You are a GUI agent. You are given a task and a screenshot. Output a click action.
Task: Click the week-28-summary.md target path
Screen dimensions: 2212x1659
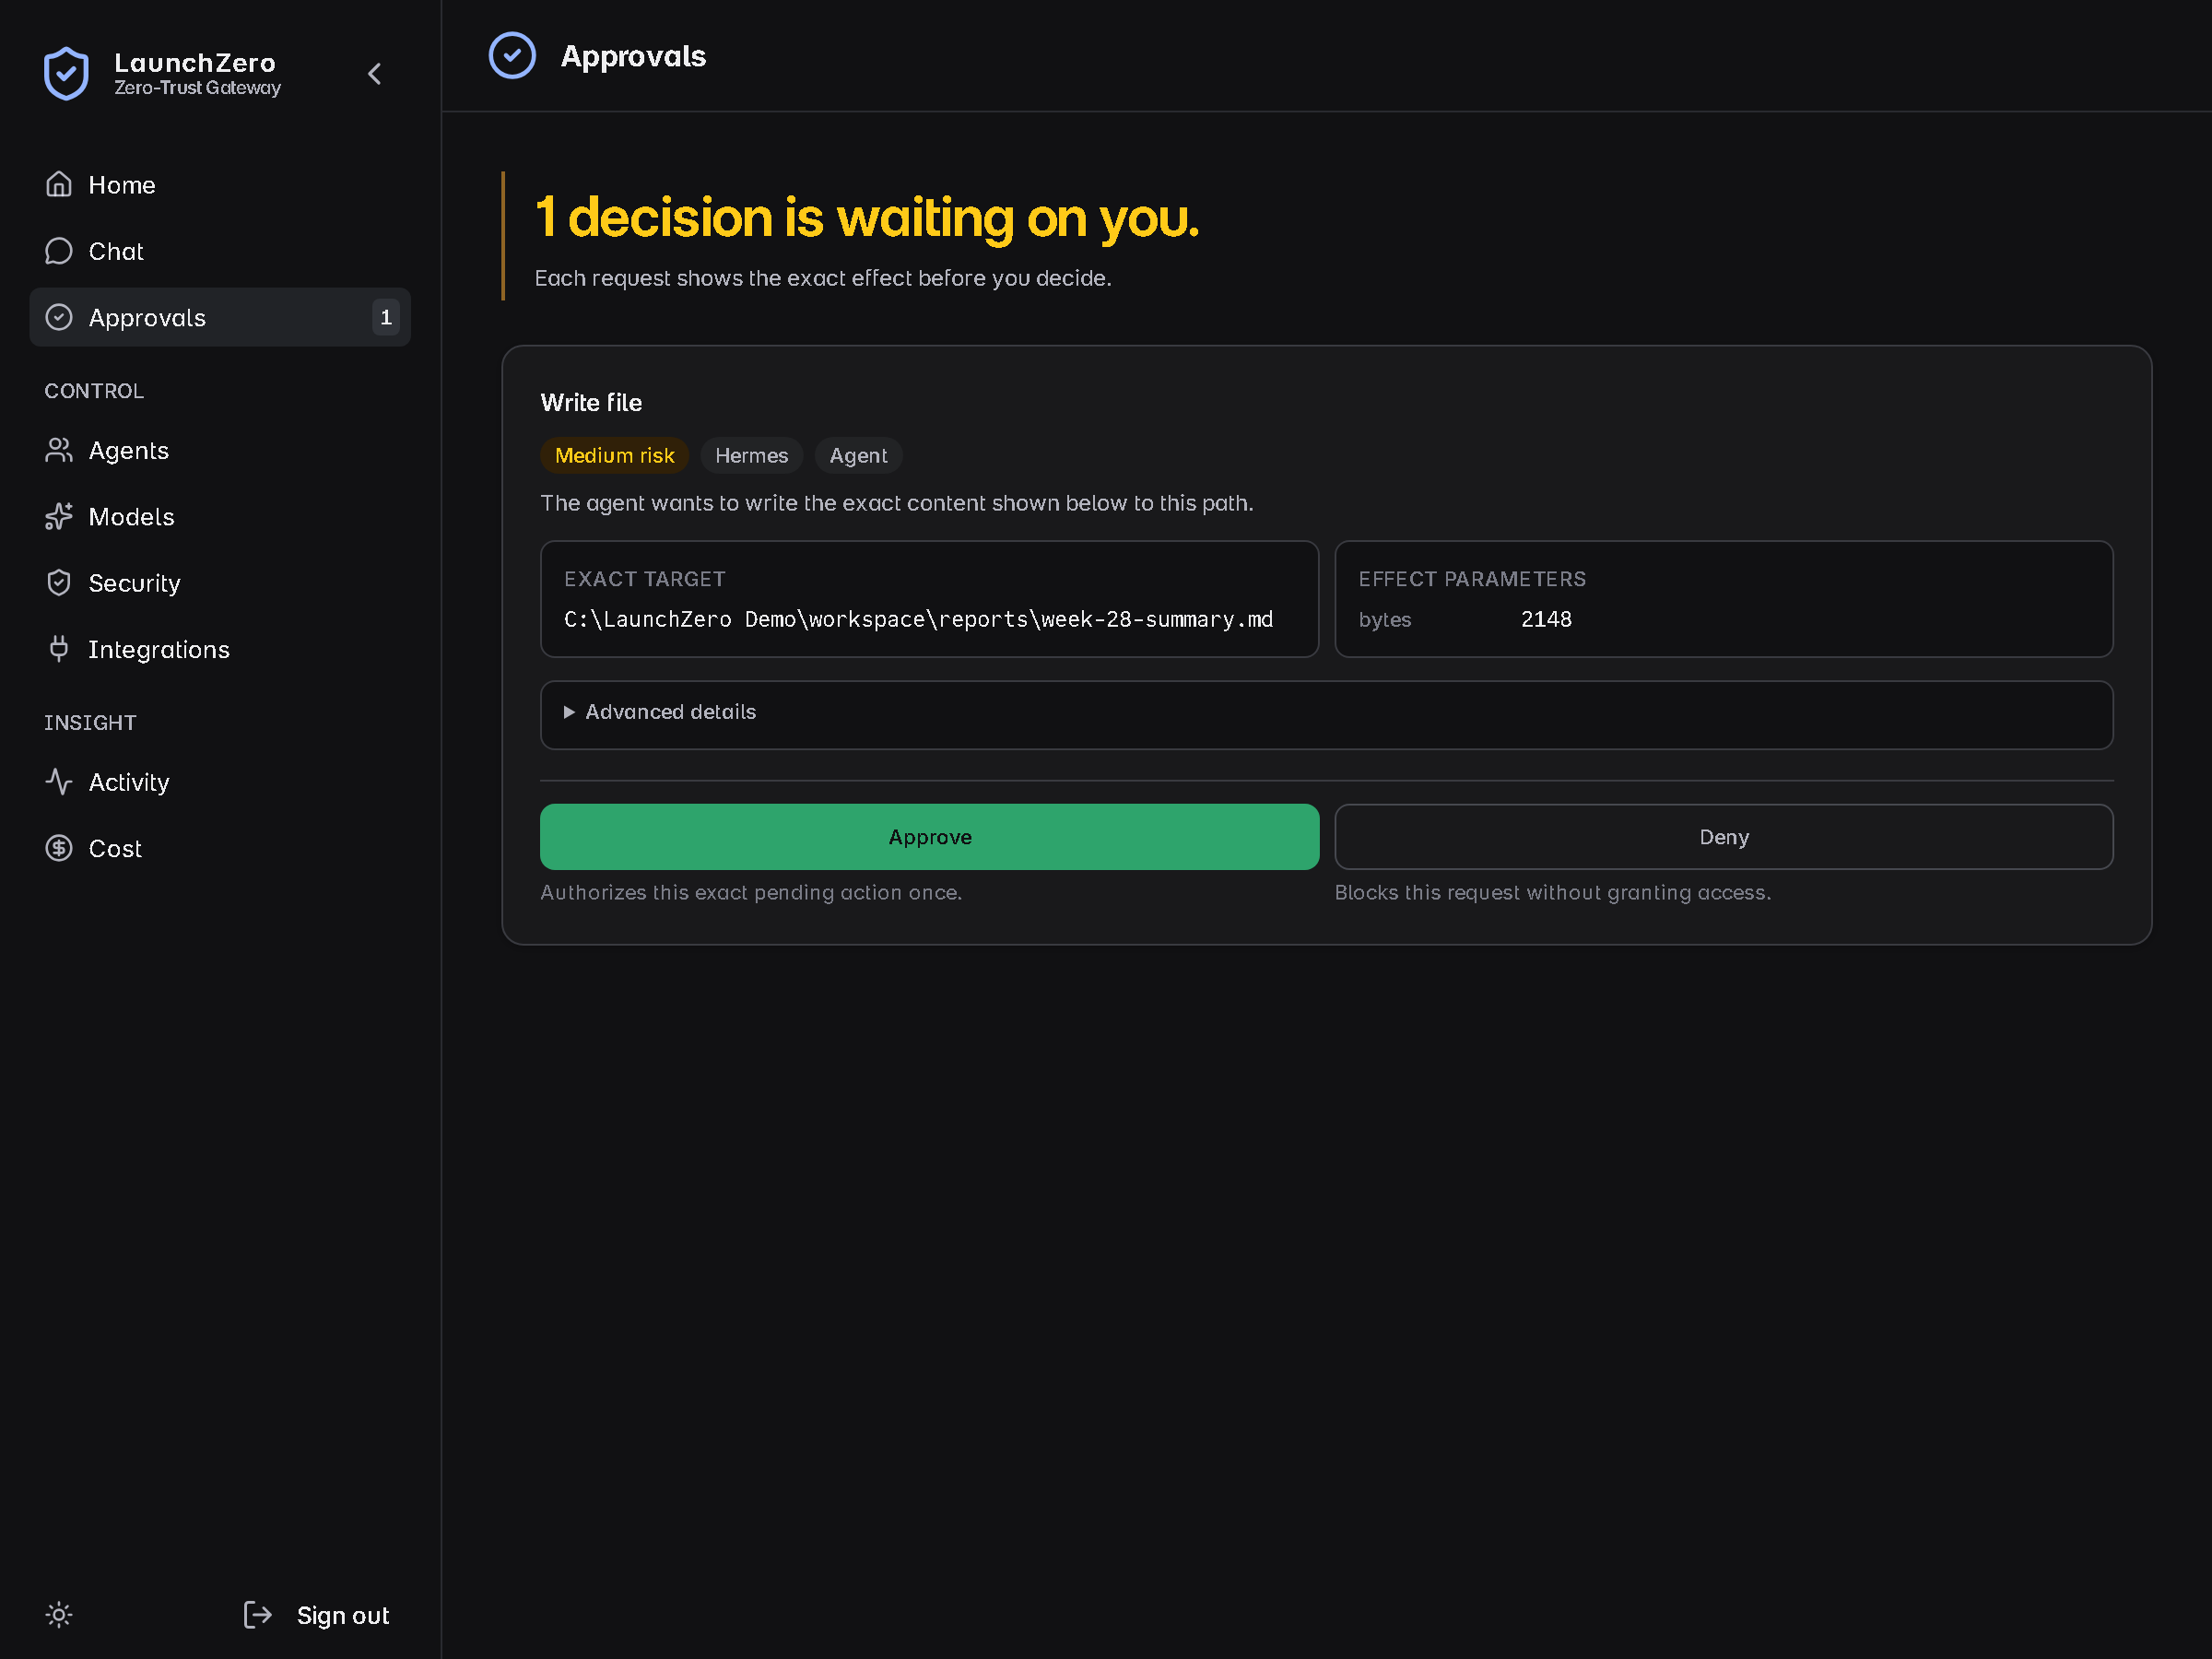tap(918, 620)
